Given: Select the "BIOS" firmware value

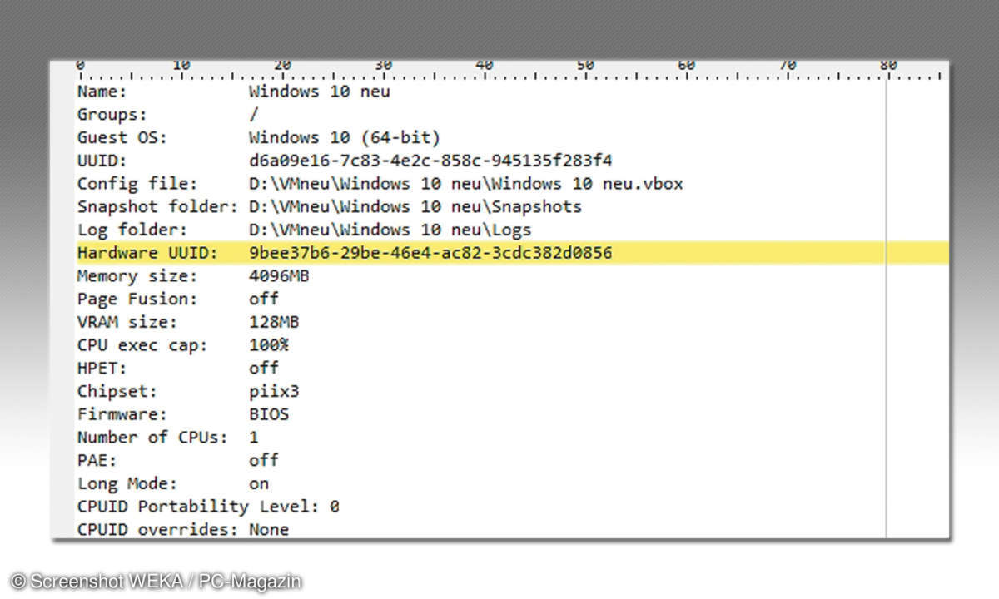Looking at the screenshot, I should pos(269,413).
